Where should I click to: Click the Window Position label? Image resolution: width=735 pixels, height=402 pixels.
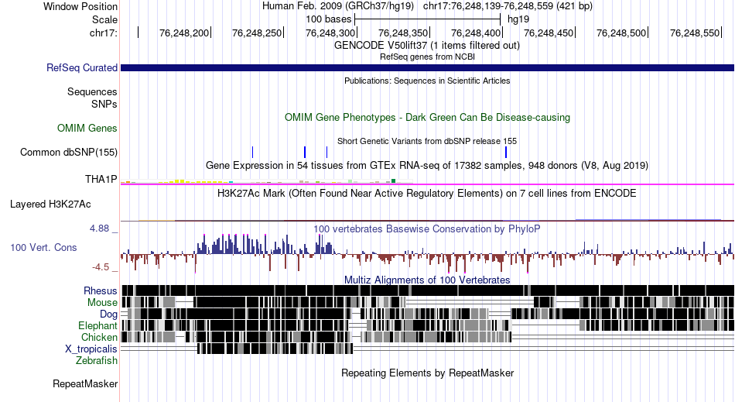[x=80, y=6]
